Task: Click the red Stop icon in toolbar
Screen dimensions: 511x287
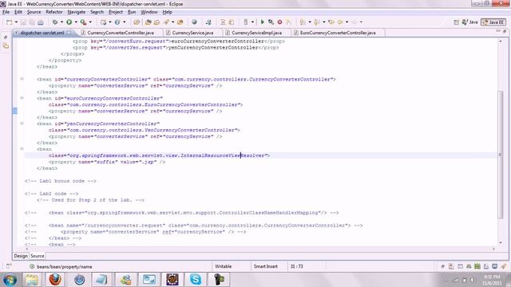Action: [279, 22]
